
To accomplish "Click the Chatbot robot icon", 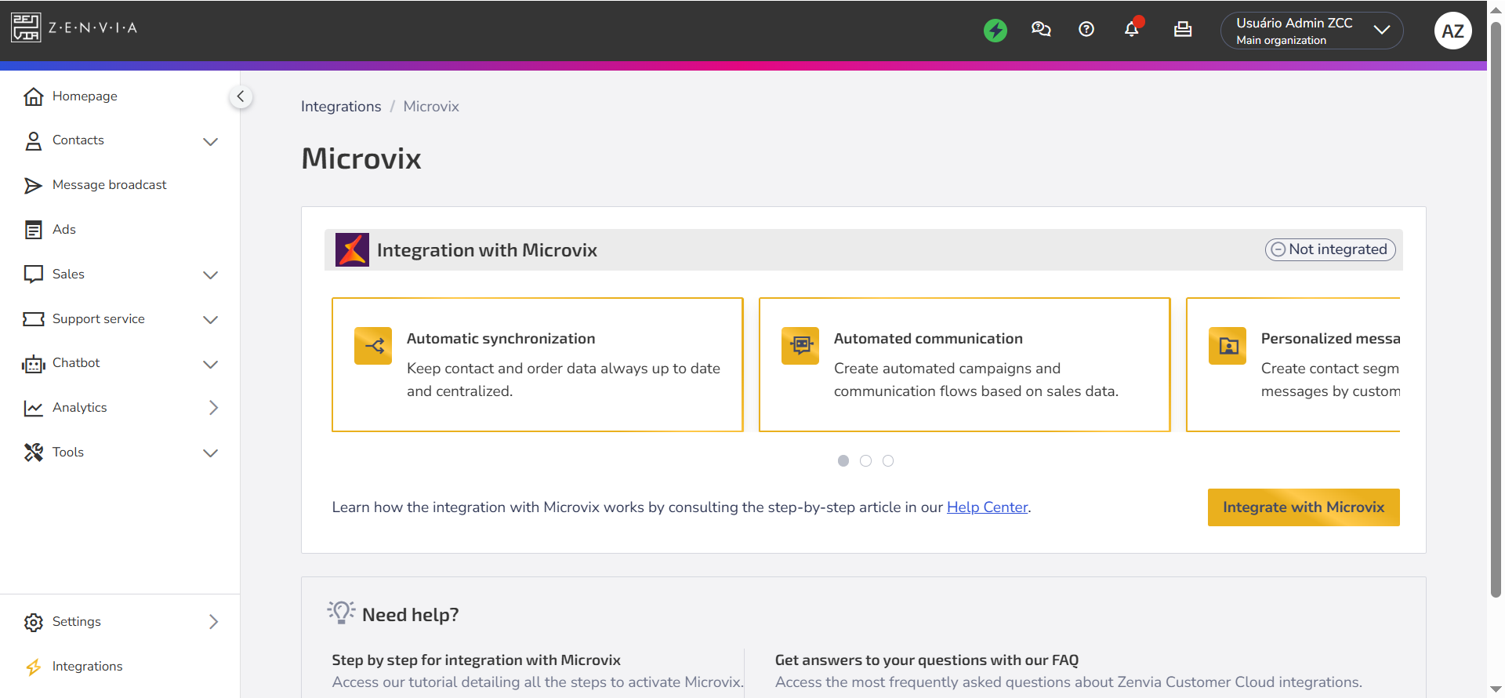I will [x=33, y=364].
